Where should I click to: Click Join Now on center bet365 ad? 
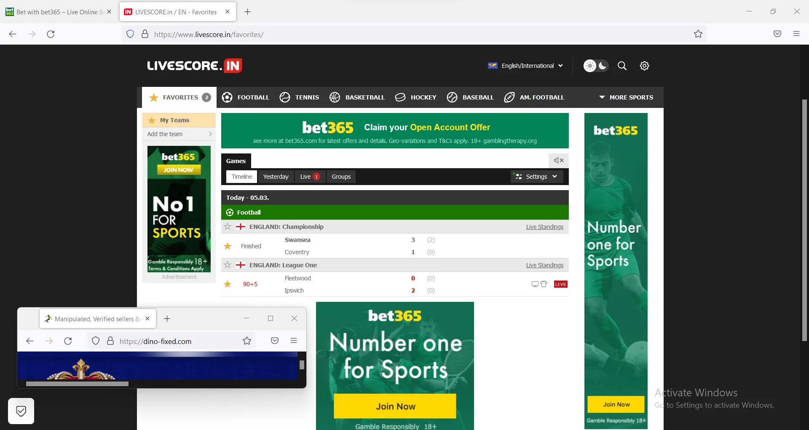tap(395, 406)
